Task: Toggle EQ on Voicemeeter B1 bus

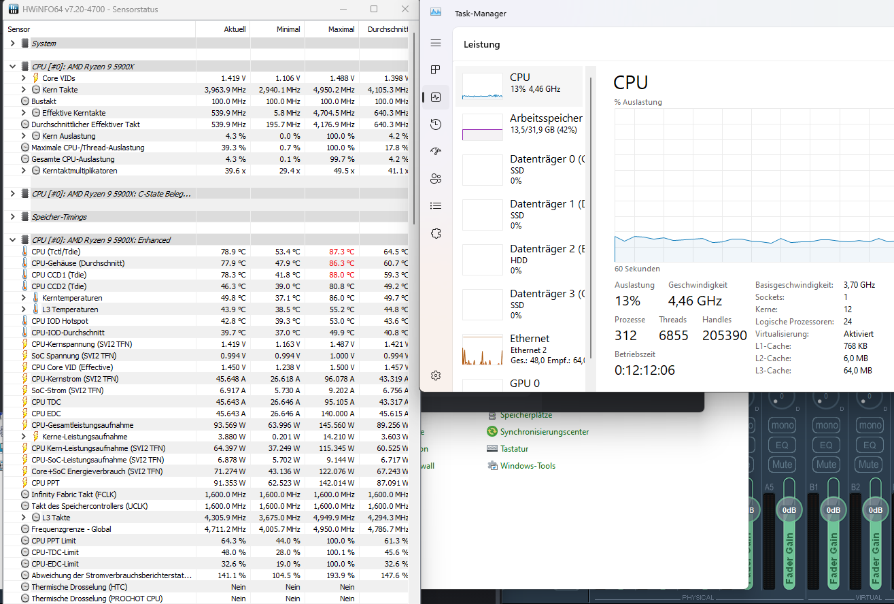Action: click(826, 445)
